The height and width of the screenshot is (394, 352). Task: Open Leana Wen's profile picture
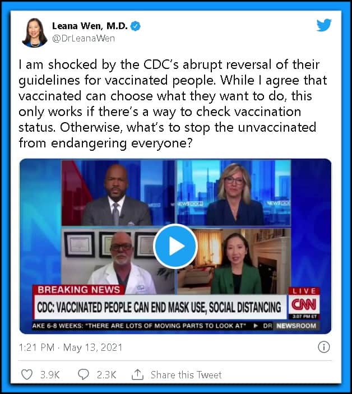(34, 33)
